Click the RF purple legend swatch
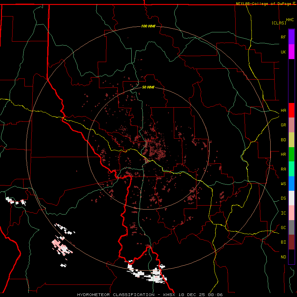This screenshot has width=297, height=297. click(x=291, y=37)
